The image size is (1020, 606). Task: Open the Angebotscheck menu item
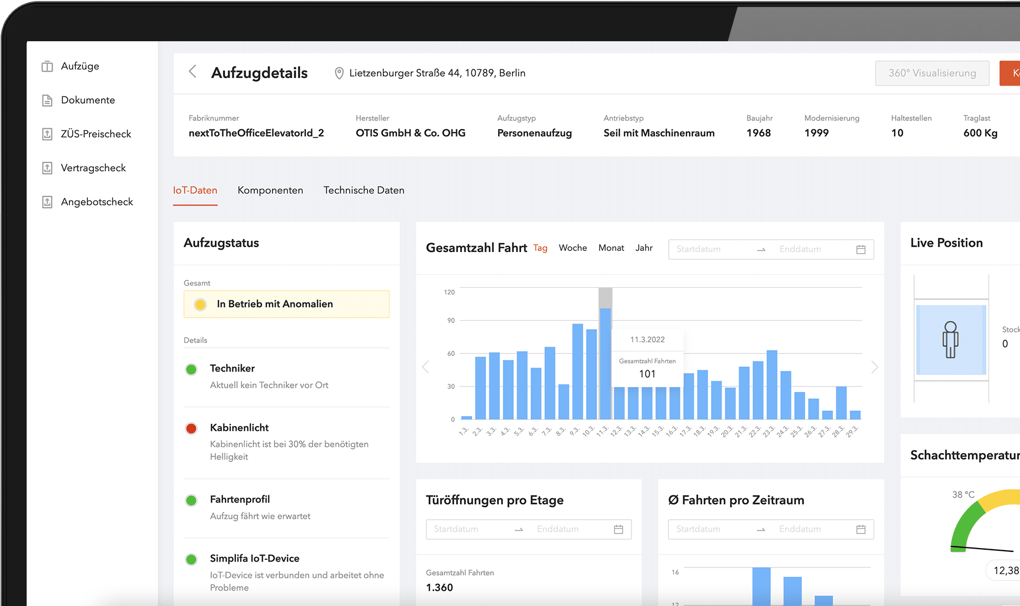pos(97,202)
